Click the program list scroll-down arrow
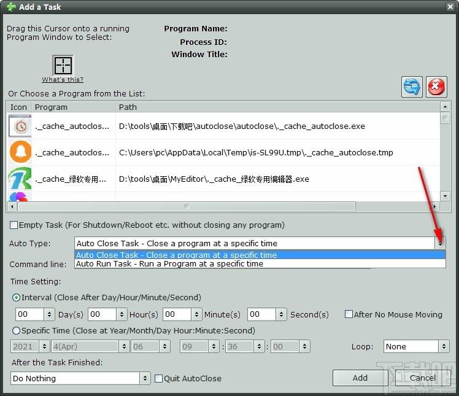The width and height of the screenshot is (459, 396). pyautogui.click(x=445, y=196)
